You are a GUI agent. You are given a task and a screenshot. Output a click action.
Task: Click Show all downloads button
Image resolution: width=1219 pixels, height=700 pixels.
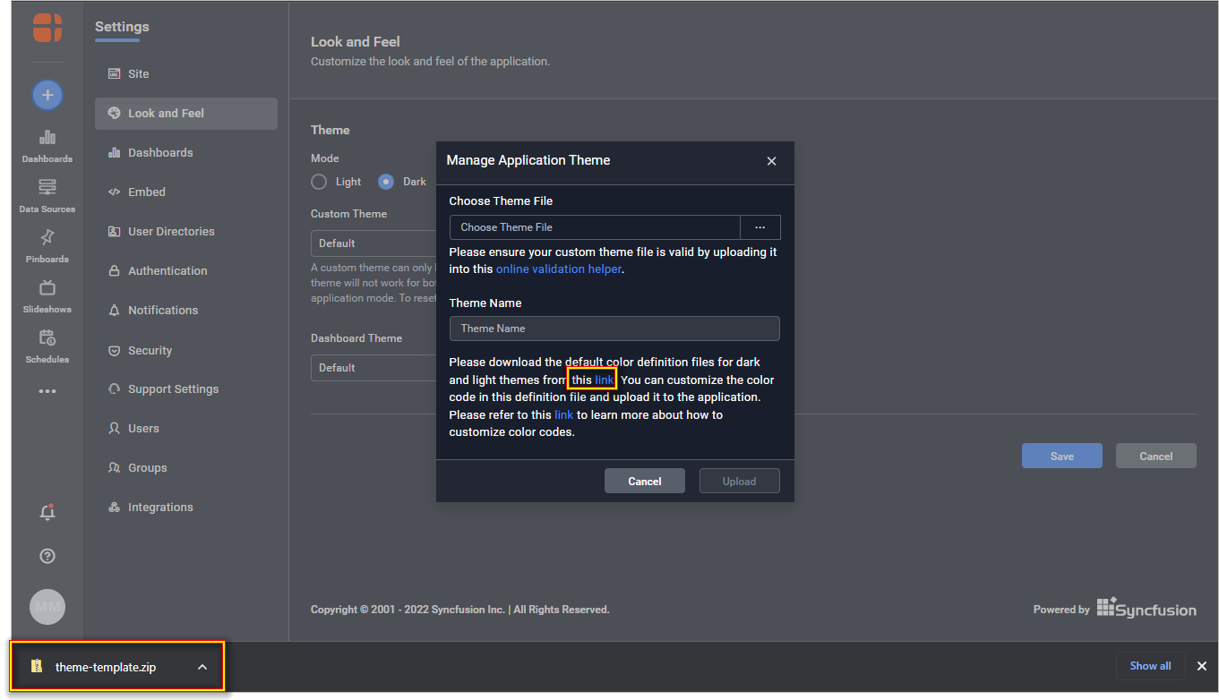click(1150, 666)
